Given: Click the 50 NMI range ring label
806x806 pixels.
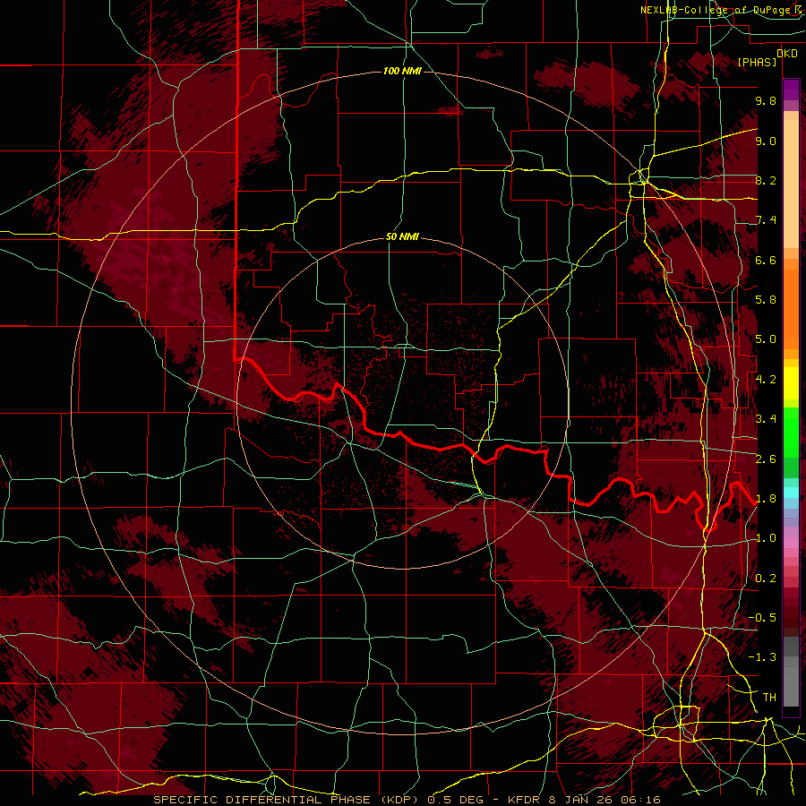Looking at the screenshot, I should click(402, 237).
